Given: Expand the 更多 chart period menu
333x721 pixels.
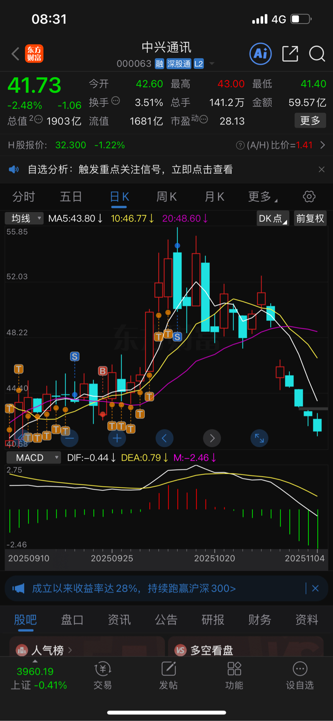Looking at the screenshot, I should tap(263, 197).
